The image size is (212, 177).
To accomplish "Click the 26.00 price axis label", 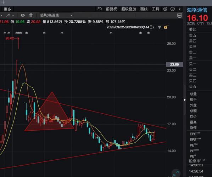I will click(x=171, y=44).
